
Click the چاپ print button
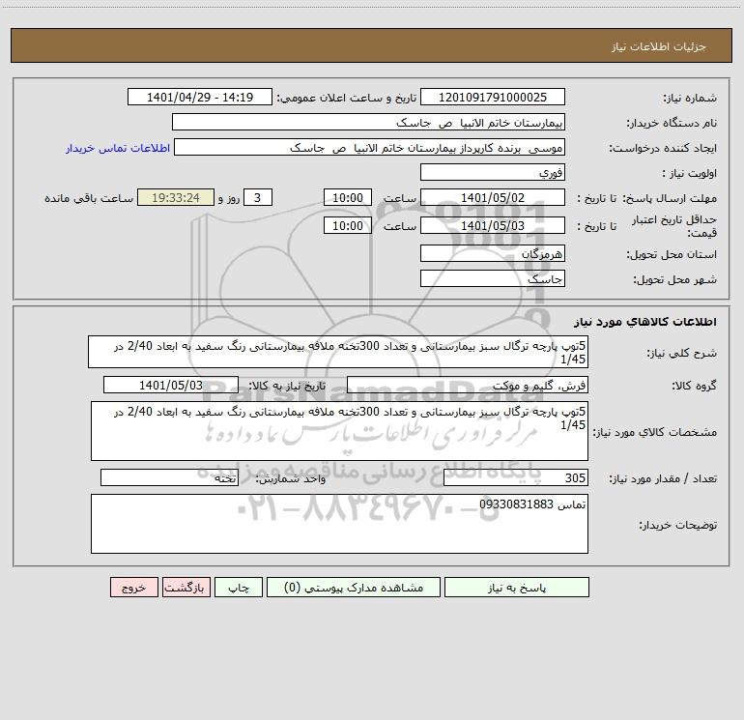tap(239, 587)
